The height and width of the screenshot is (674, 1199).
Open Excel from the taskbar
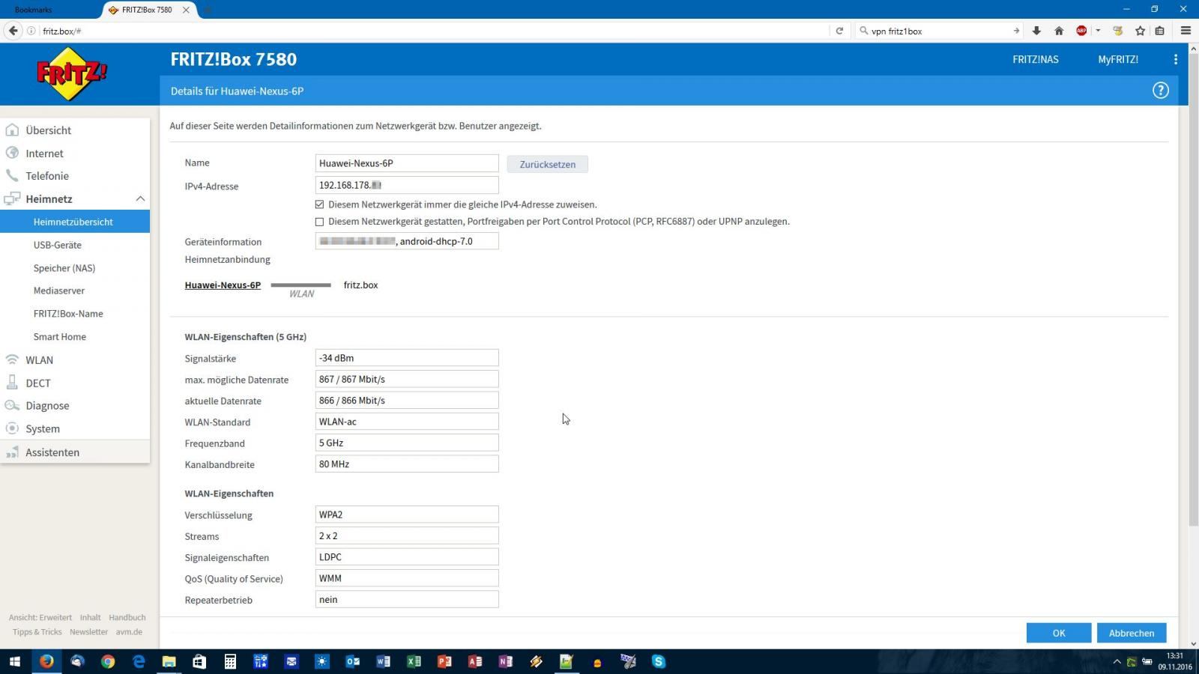click(x=414, y=661)
